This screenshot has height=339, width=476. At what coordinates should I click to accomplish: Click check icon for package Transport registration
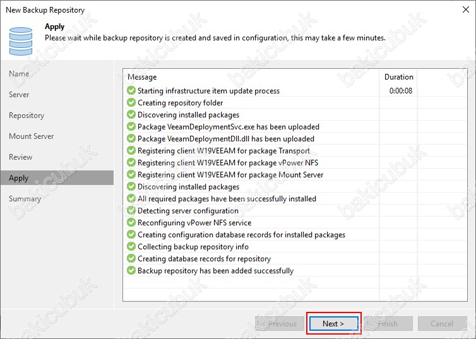131,150
